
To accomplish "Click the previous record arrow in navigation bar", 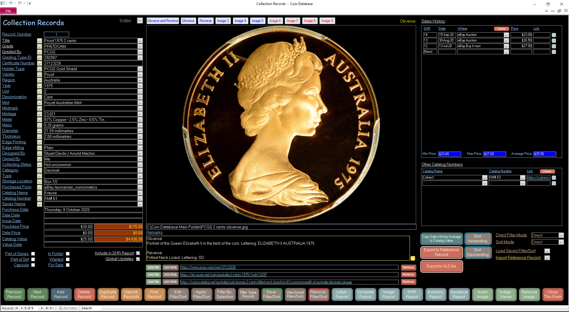I will coord(22,308).
